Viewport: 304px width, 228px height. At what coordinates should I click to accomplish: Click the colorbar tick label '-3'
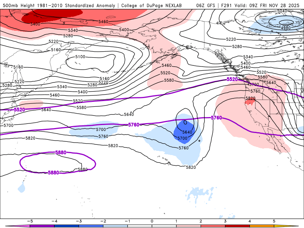pos(79,221)
